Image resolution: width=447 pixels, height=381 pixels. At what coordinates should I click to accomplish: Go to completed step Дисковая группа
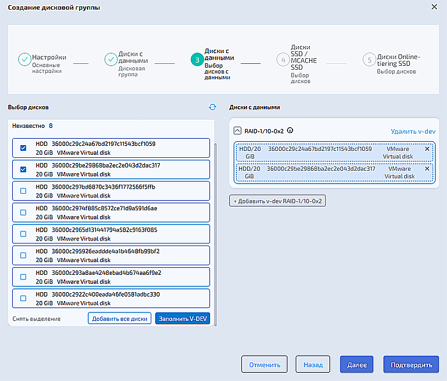pos(110,59)
